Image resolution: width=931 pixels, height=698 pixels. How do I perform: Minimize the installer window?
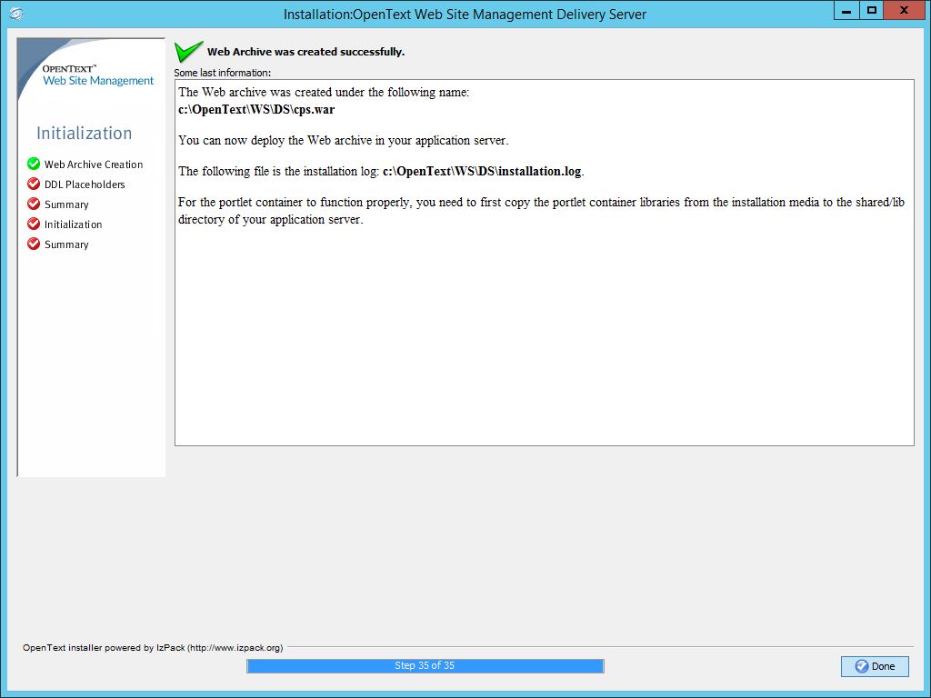coord(846,10)
